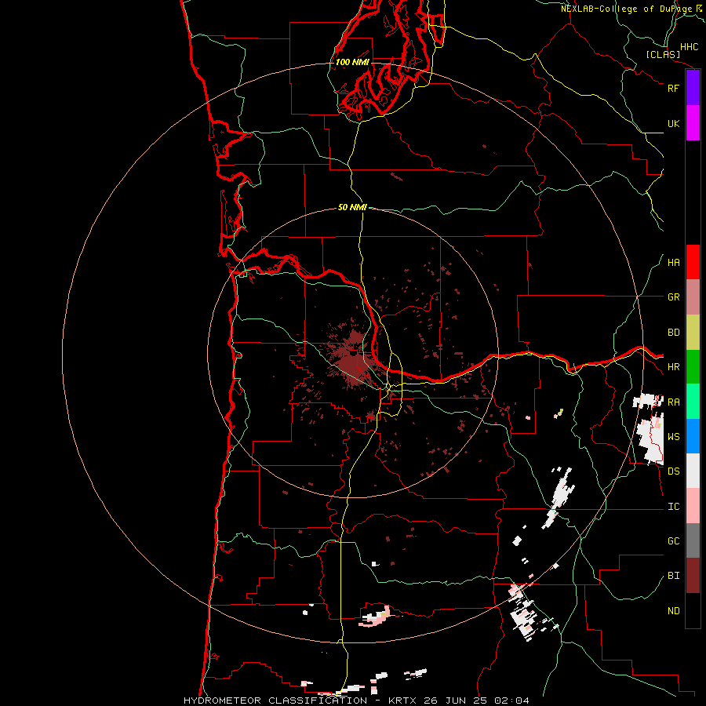
Task: Click the ND legend label
Action: click(673, 611)
